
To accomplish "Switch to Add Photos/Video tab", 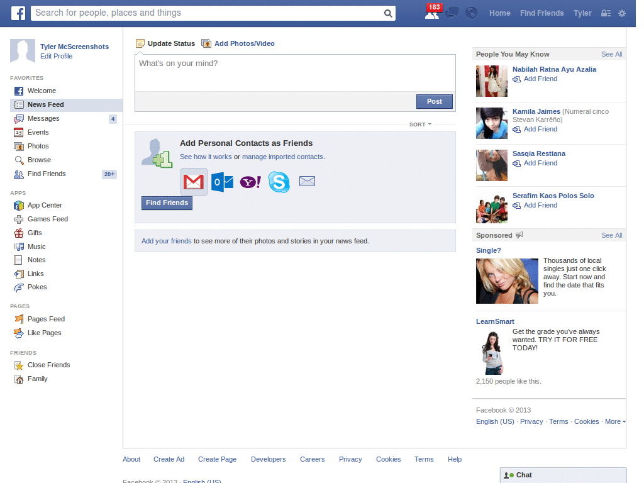I will click(x=238, y=43).
